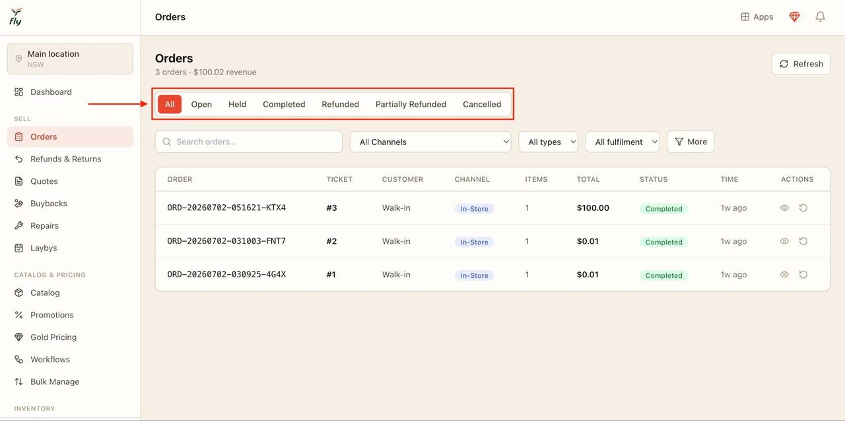Open the All Channels dropdown
Viewport: 845px width, 421px height.
[x=430, y=142]
